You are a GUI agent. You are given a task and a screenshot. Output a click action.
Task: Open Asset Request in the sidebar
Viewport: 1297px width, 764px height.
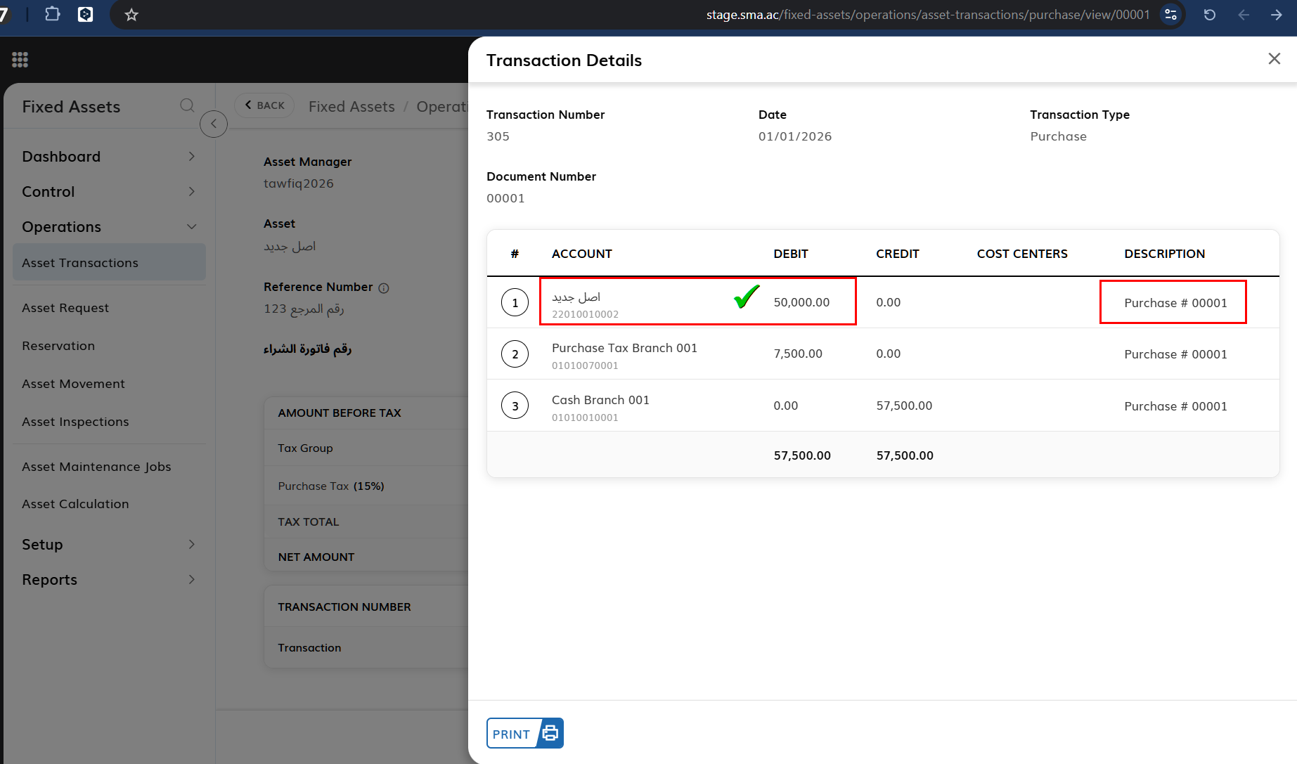click(65, 307)
